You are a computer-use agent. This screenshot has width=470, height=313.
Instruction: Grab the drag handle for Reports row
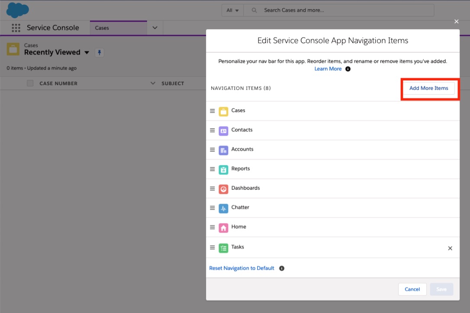click(x=212, y=169)
